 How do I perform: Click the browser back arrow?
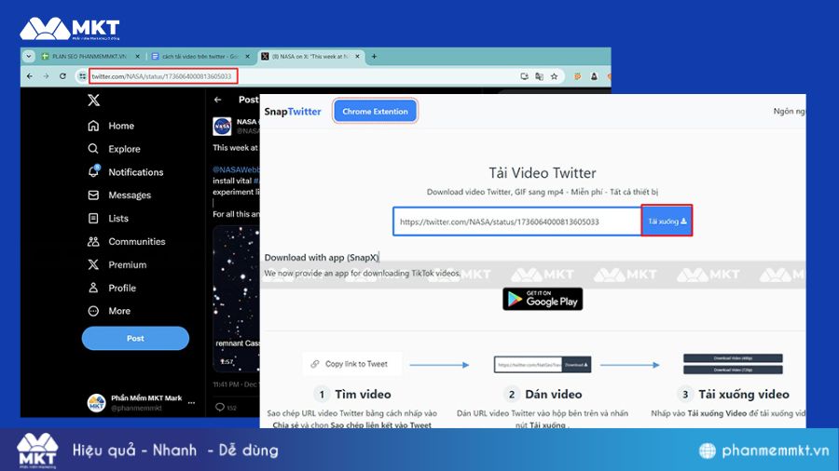(x=30, y=76)
